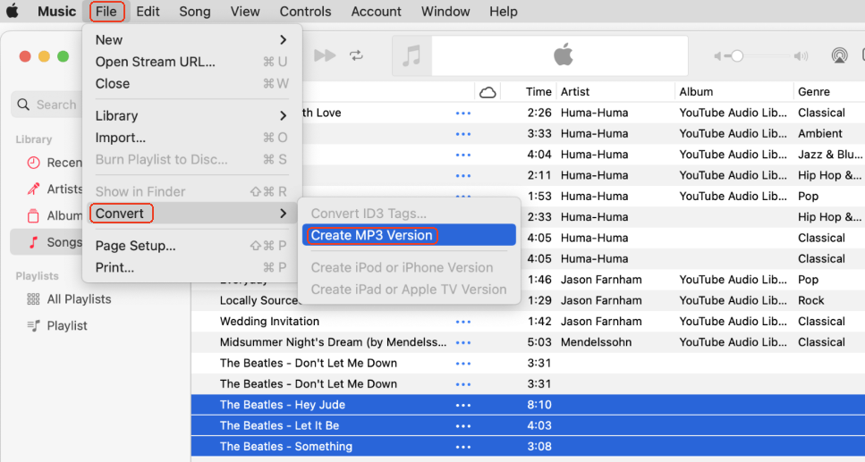This screenshot has height=462, width=865.
Task: Choose Create MP3 Version
Action: (x=371, y=236)
